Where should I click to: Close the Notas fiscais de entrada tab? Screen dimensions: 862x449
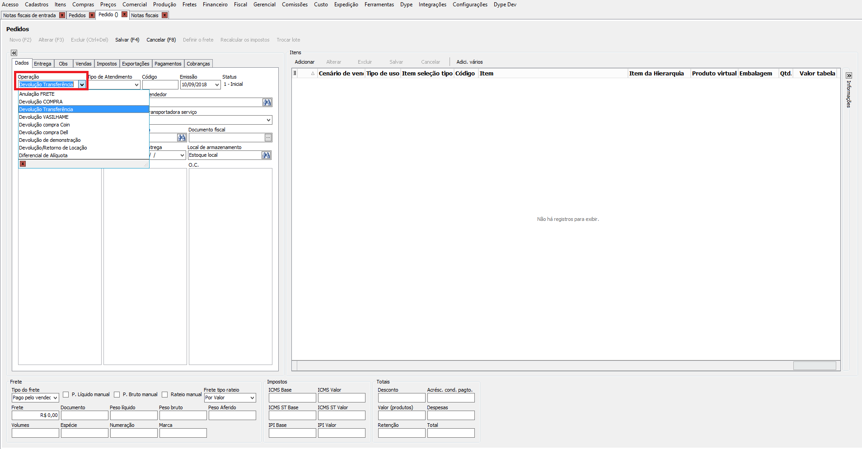62,15
